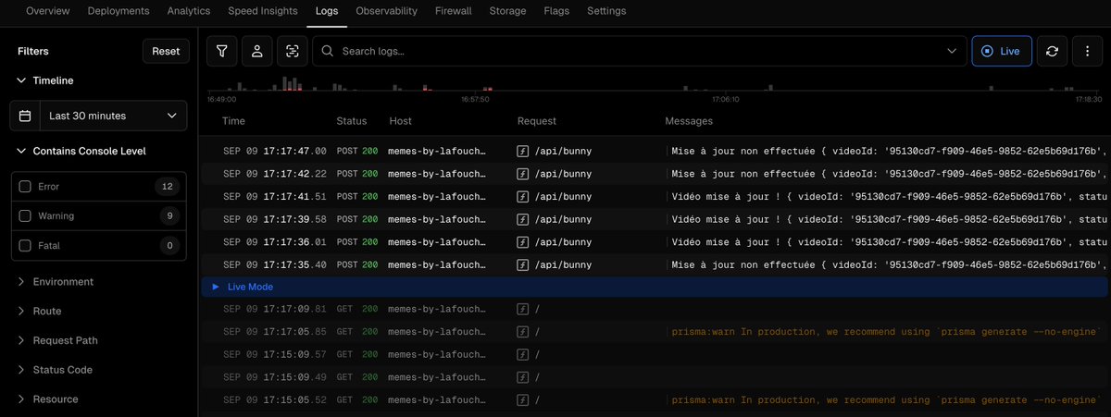Click the calendar icon in timeline selector
1111x417 pixels.
pos(25,116)
